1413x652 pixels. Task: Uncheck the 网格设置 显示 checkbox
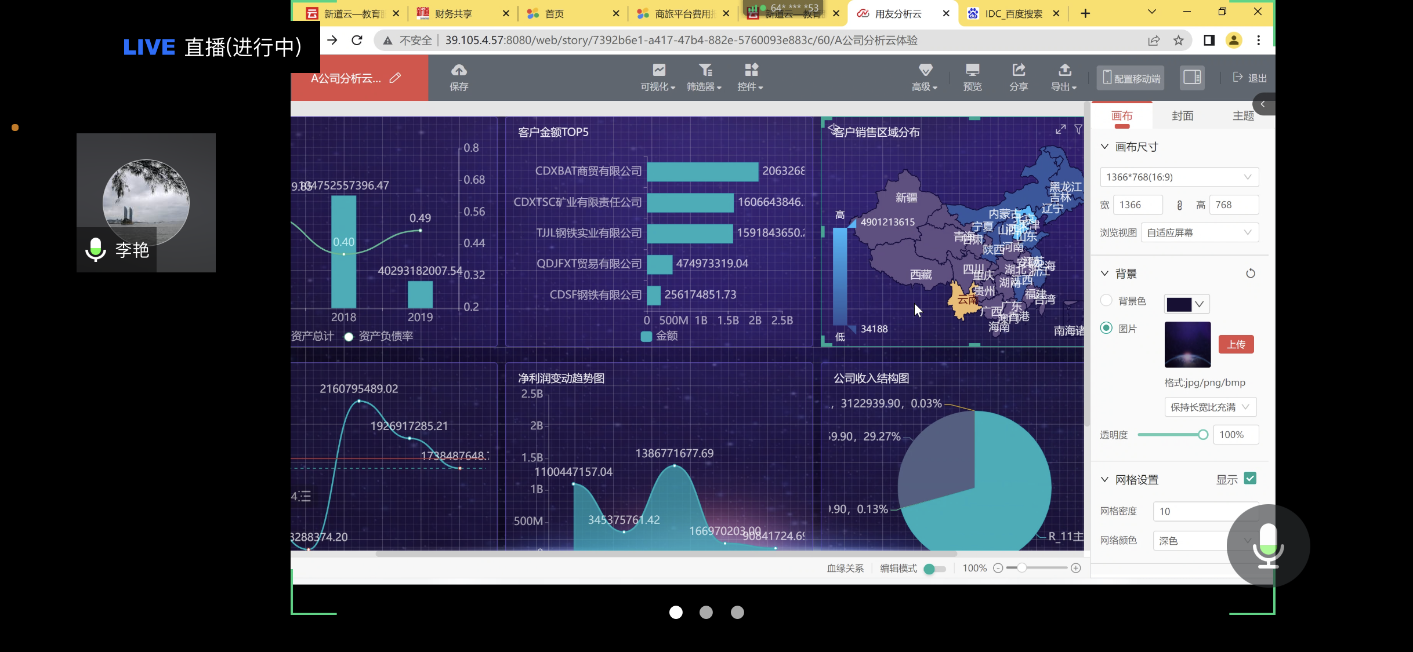1251,479
